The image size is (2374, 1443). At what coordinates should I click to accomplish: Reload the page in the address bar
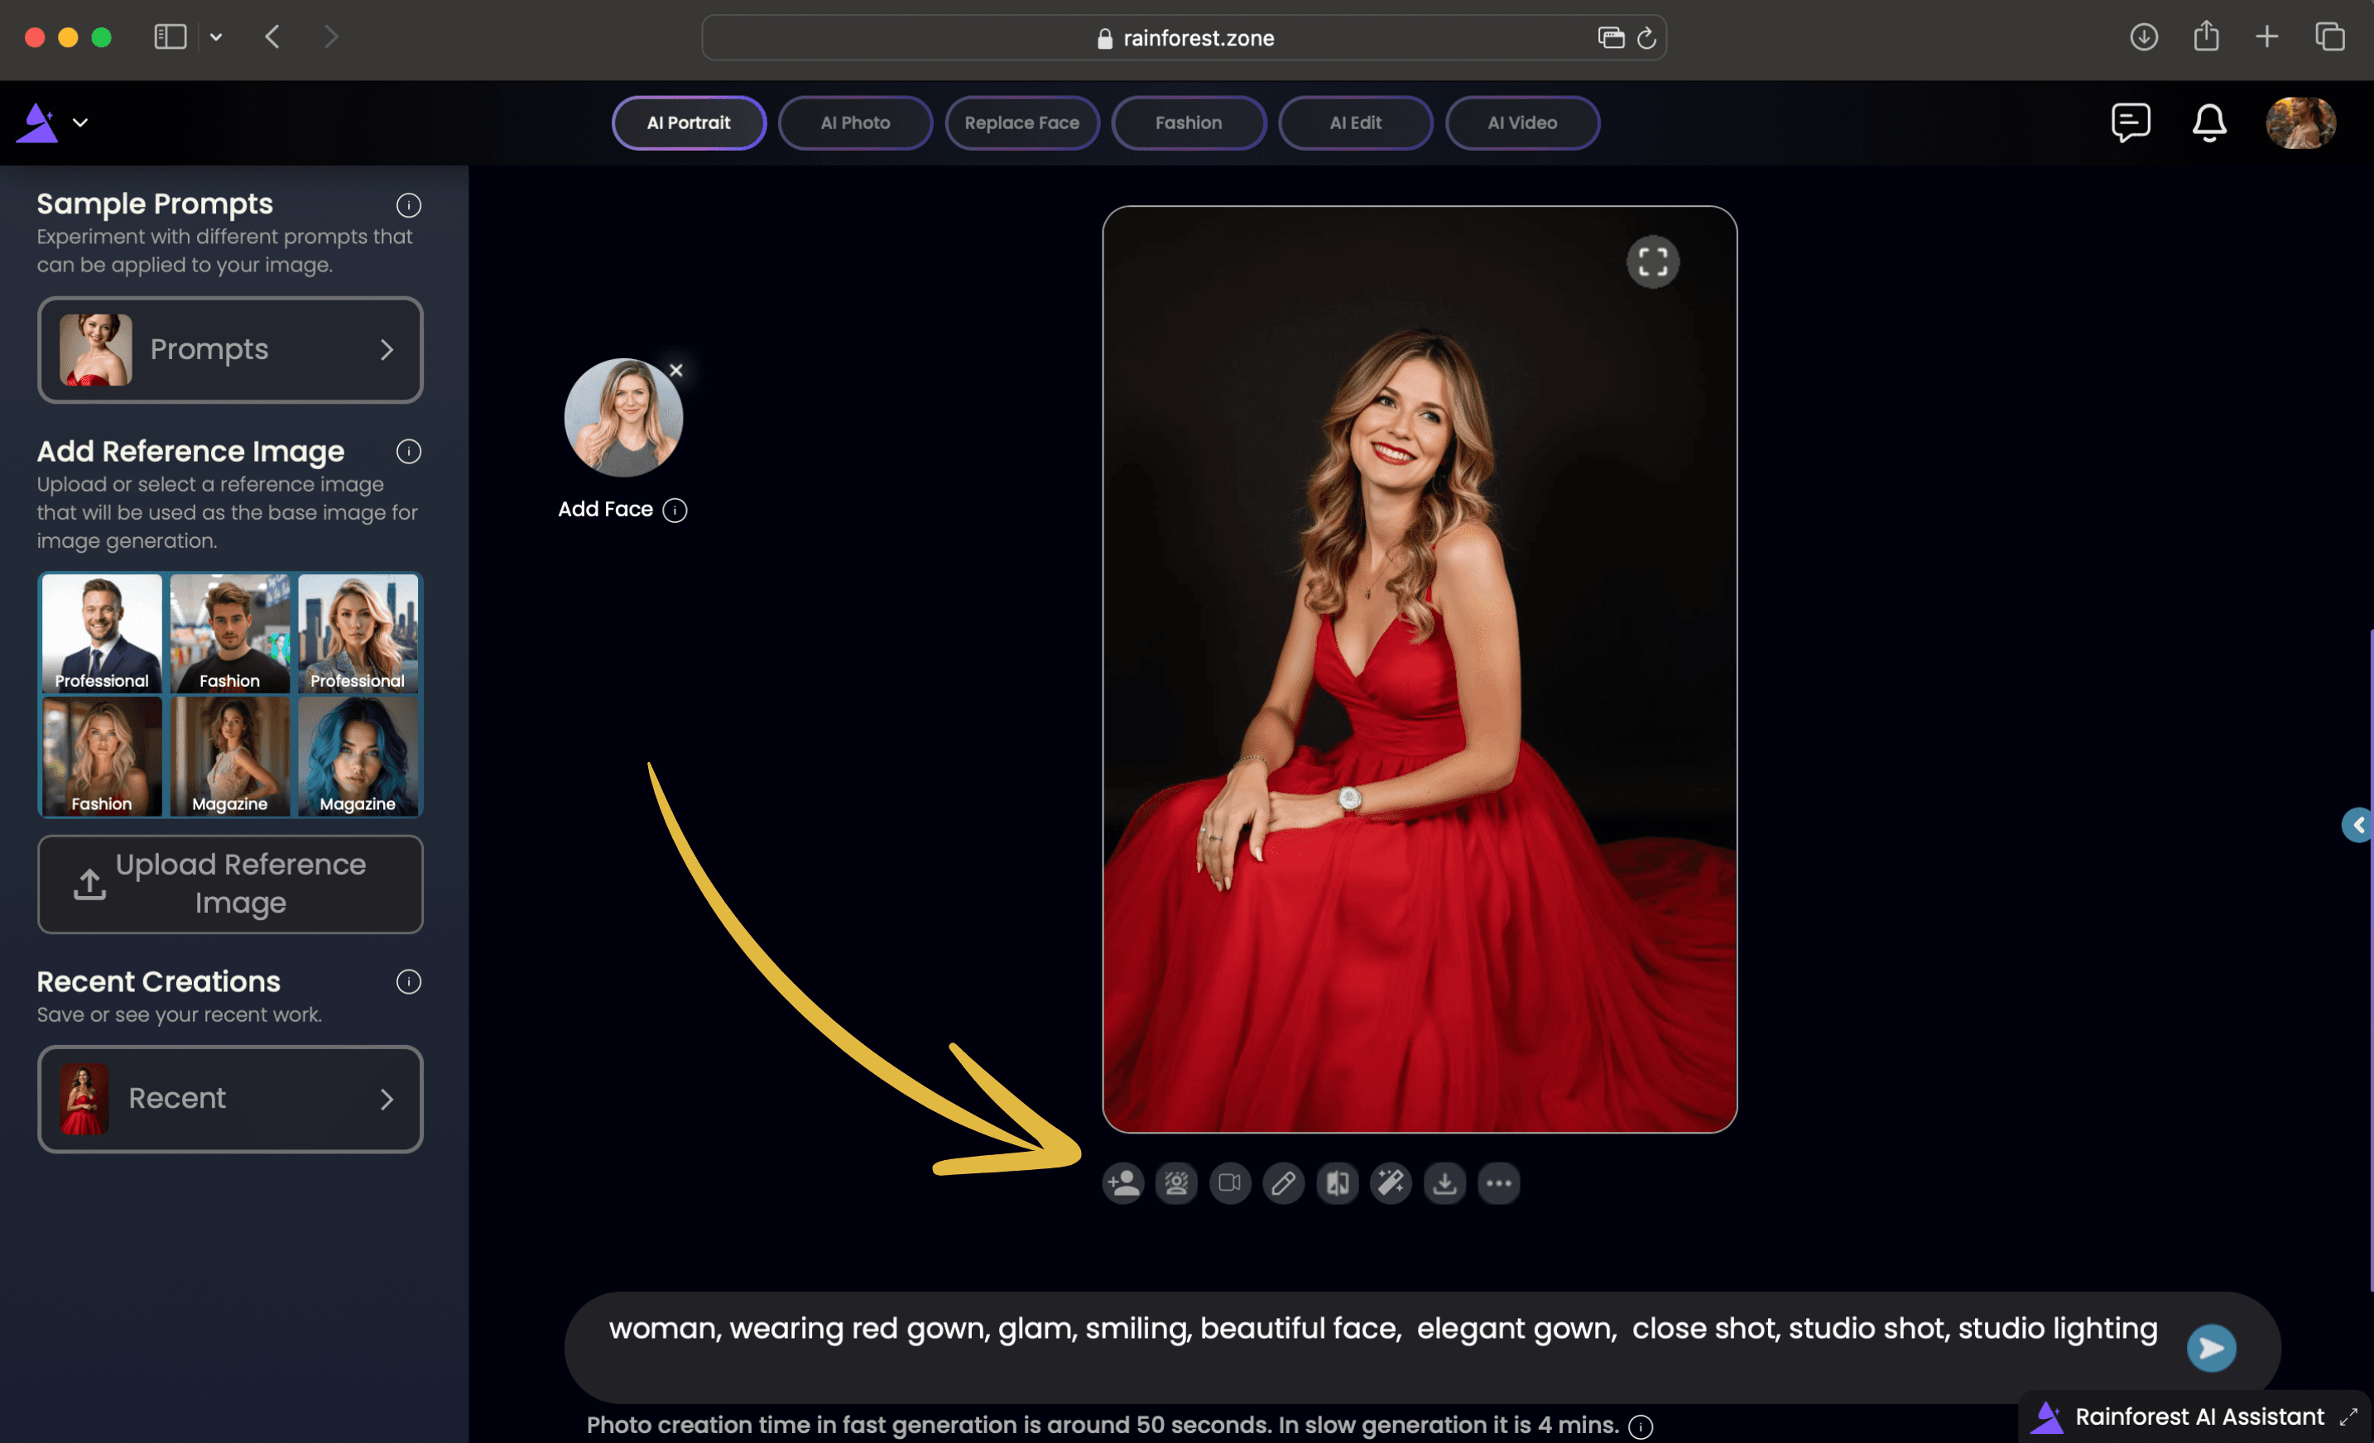click(x=1646, y=37)
